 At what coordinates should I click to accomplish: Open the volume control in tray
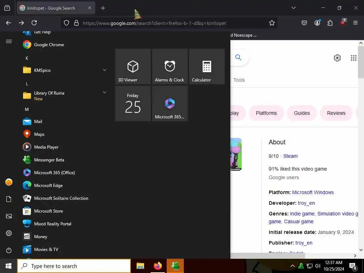318,266
